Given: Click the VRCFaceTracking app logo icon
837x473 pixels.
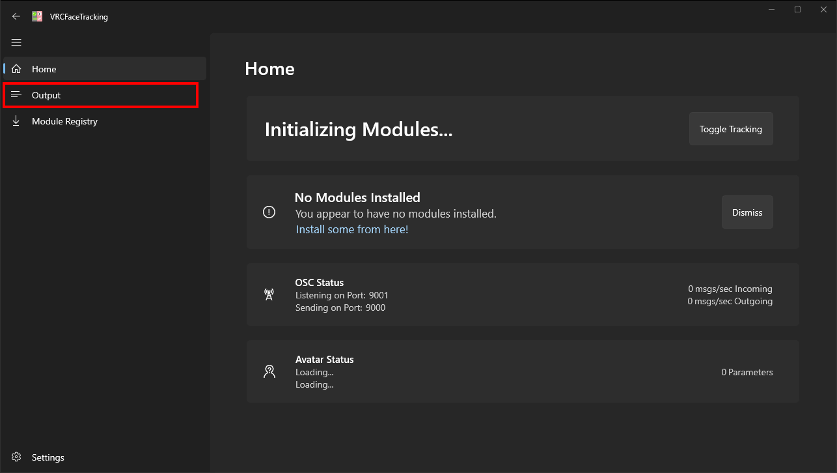Looking at the screenshot, I should click(x=38, y=16).
